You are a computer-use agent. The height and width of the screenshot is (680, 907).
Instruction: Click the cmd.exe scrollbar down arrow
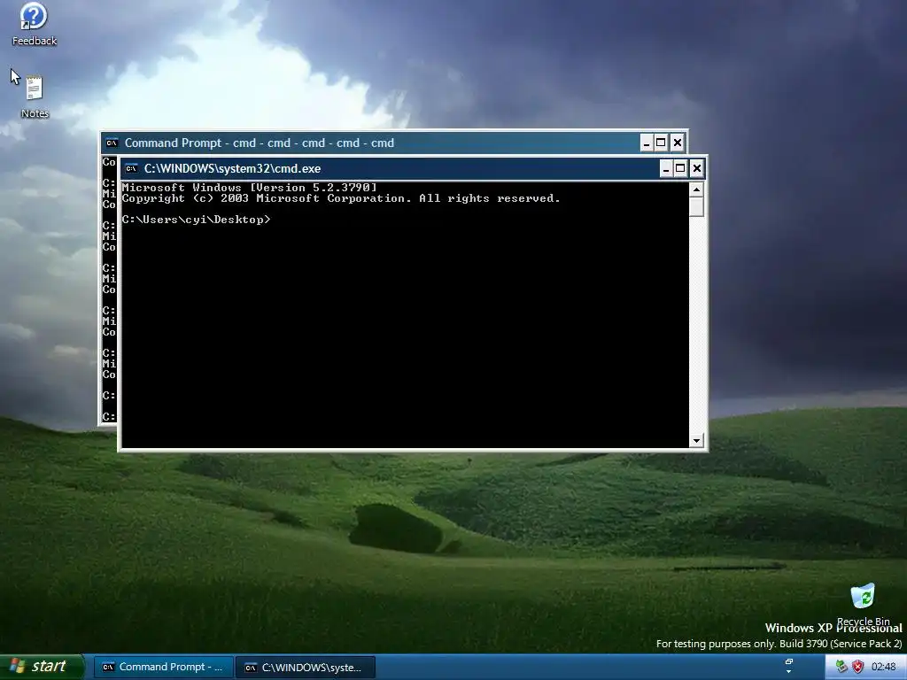(x=696, y=441)
